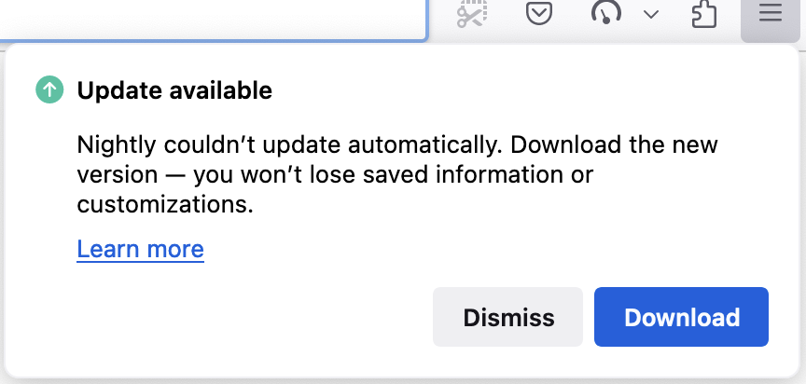Open the Pocket save icon
The width and height of the screenshot is (806, 384).
(x=539, y=15)
